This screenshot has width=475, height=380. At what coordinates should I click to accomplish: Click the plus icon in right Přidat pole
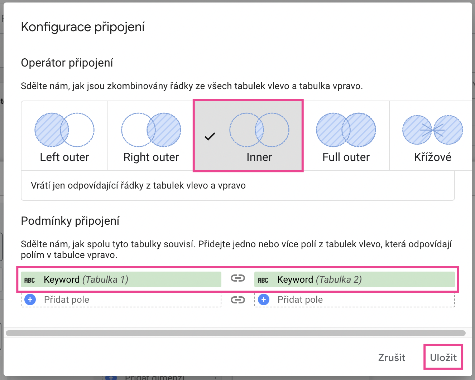coord(264,299)
